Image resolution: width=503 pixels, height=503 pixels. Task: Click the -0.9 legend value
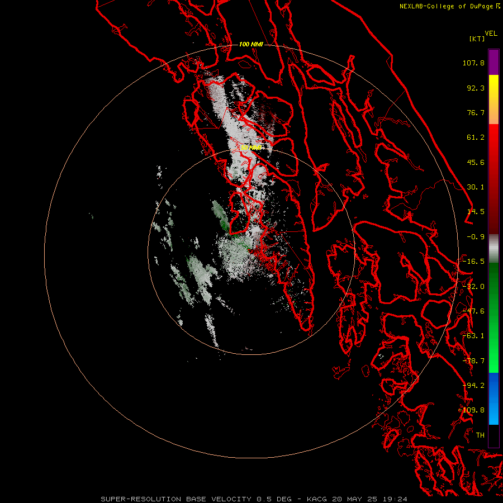point(476,237)
